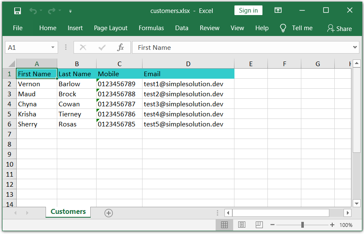Click the Tell me lightbulb search
Screen dimensions: 364x234
coord(296,28)
